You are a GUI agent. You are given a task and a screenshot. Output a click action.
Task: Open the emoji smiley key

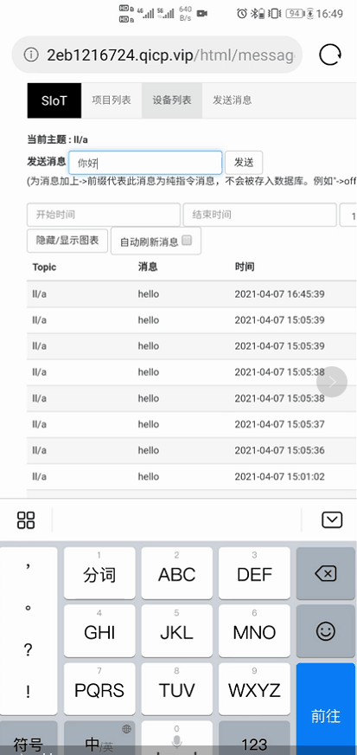coord(326,631)
